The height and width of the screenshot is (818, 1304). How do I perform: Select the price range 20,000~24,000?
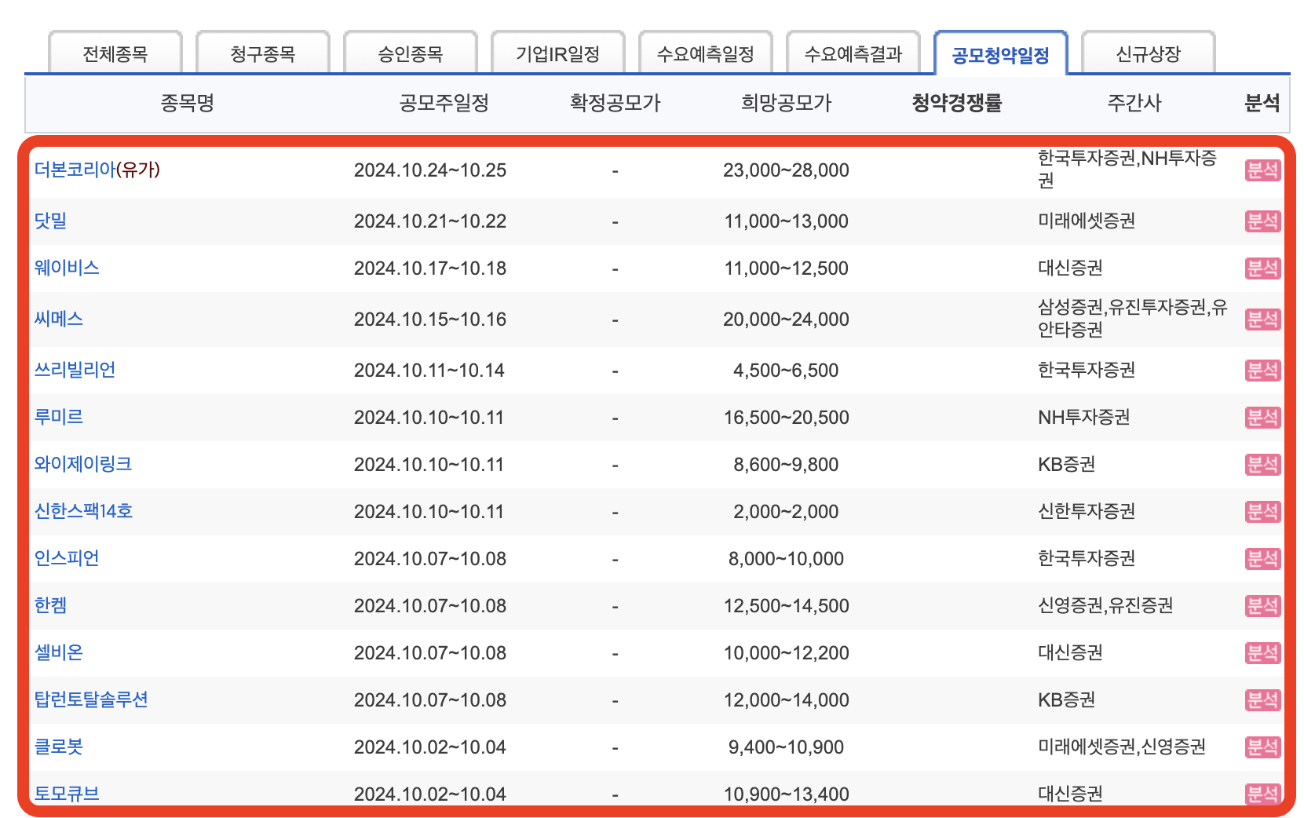click(786, 320)
